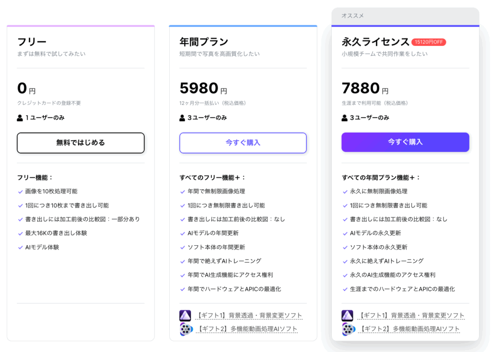Click gift 2 video icon in lifetime license

click(349, 329)
